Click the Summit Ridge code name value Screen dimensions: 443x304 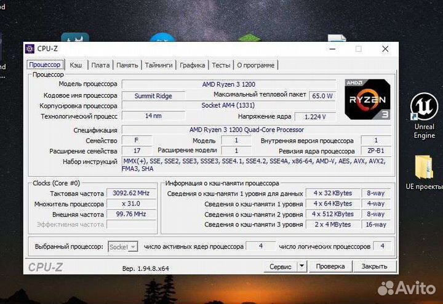(x=153, y=96)
